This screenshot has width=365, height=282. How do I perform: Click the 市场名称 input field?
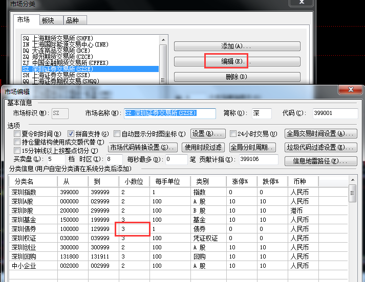170,113
